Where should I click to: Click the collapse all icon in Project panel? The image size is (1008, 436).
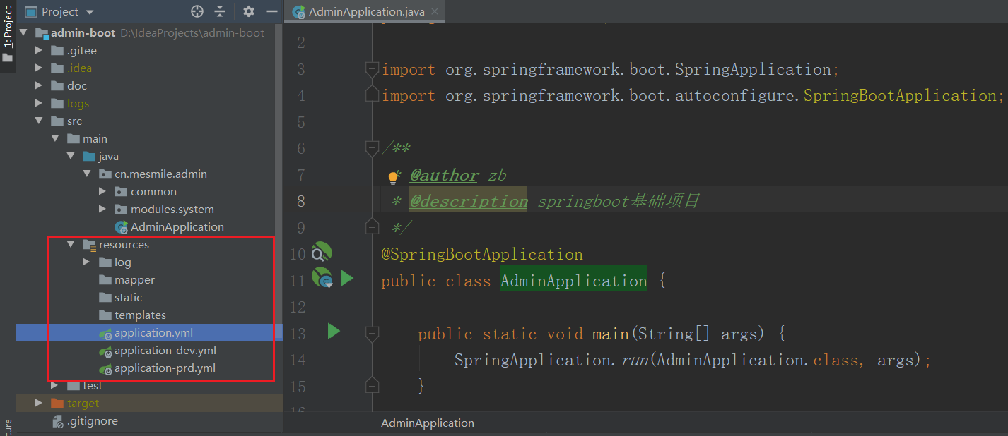tap(220, 11)
